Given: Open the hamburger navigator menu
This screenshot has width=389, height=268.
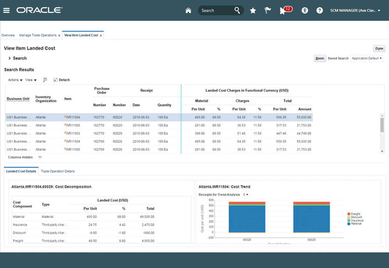Looking at the screenshot, I should pyautogui.click(x=6, y=10).
